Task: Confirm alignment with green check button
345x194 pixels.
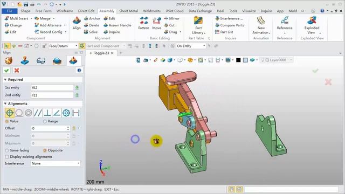Action: 6,71
